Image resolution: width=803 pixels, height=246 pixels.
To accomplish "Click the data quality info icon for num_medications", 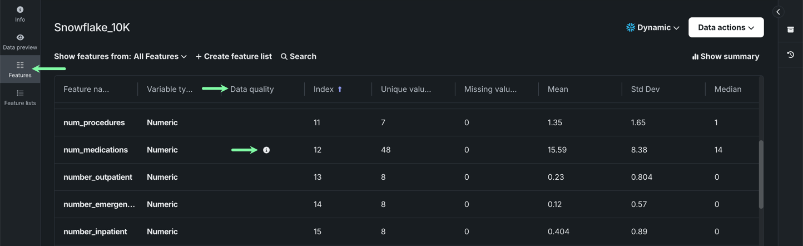I will 266,150.
